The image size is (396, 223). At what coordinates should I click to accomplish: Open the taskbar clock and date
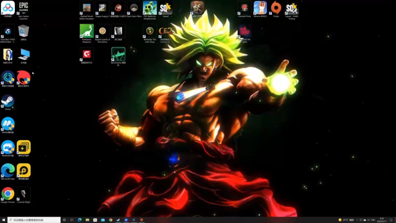pyautogui.click(x=382, y=220)
